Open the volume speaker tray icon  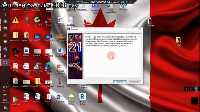(x=7, y=87)
